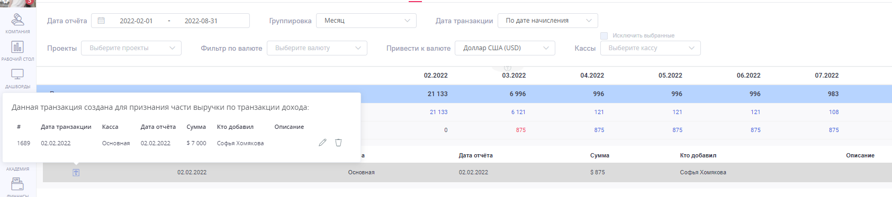Click the red 875 value under 03.2022
This screenshot has height=197, width=892.
tap(521, 130)
